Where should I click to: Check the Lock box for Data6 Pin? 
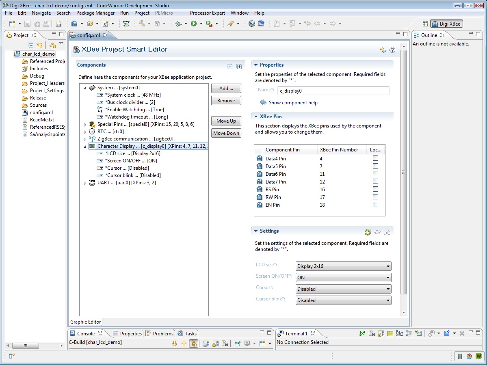375,174
